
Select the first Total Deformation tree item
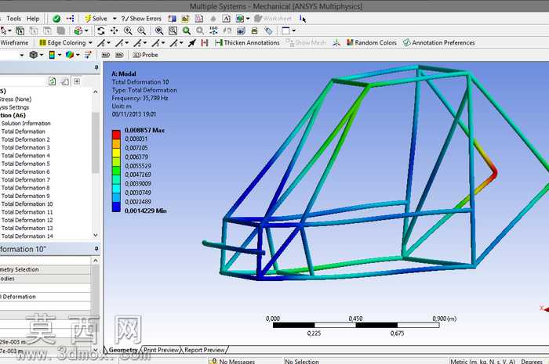(23, 132)
